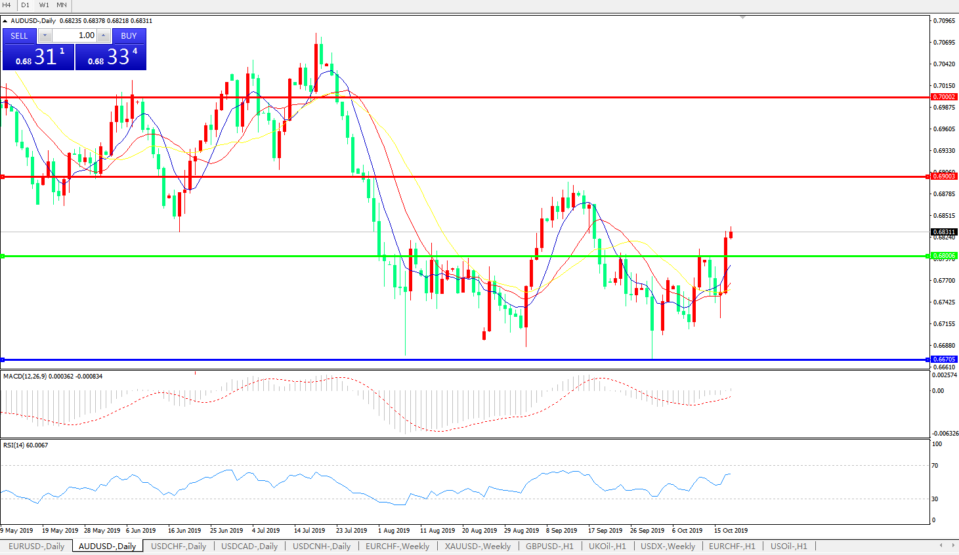Open the EURUSD-,Daily chart tab
959x555 pixels.
pyautogui.click(x=36, y=546)
